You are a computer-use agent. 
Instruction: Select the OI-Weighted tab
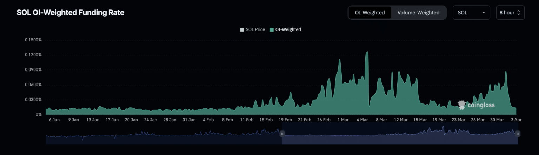point(370,13)
